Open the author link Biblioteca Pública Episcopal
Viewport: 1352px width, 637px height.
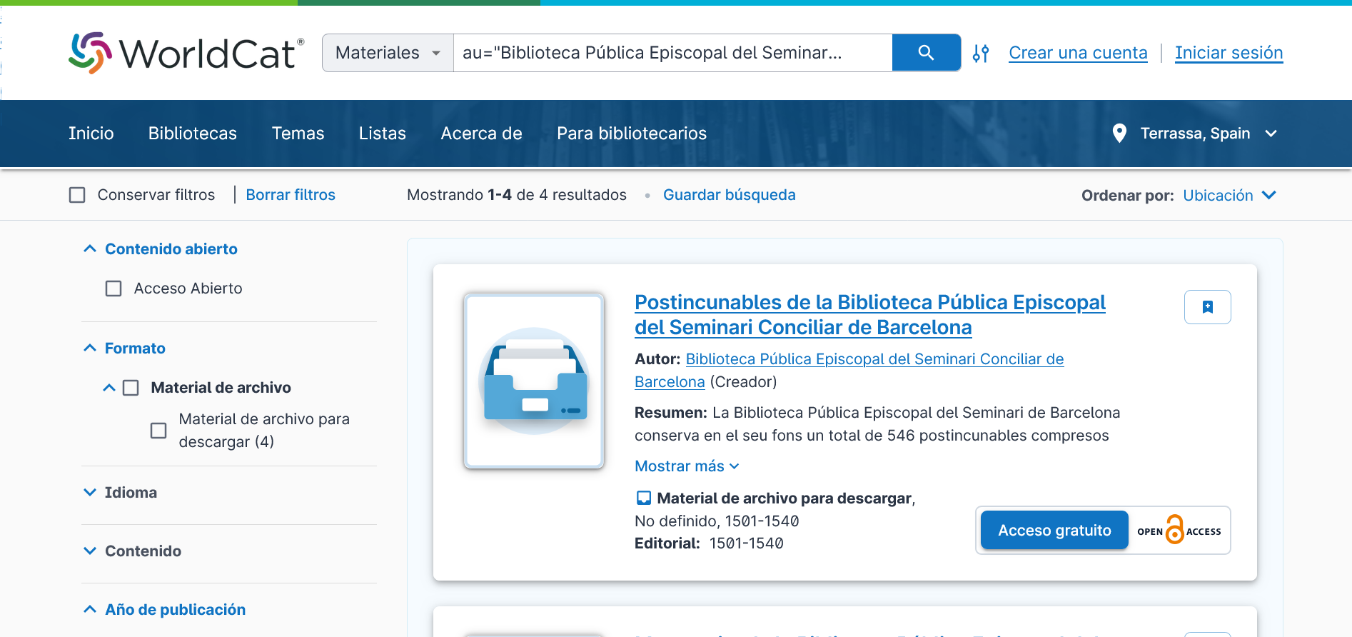[x=849, y=371]
